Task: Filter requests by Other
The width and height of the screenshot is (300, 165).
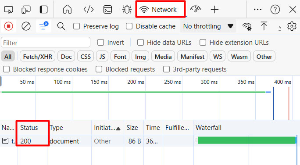Action: (x=264, y=57)
